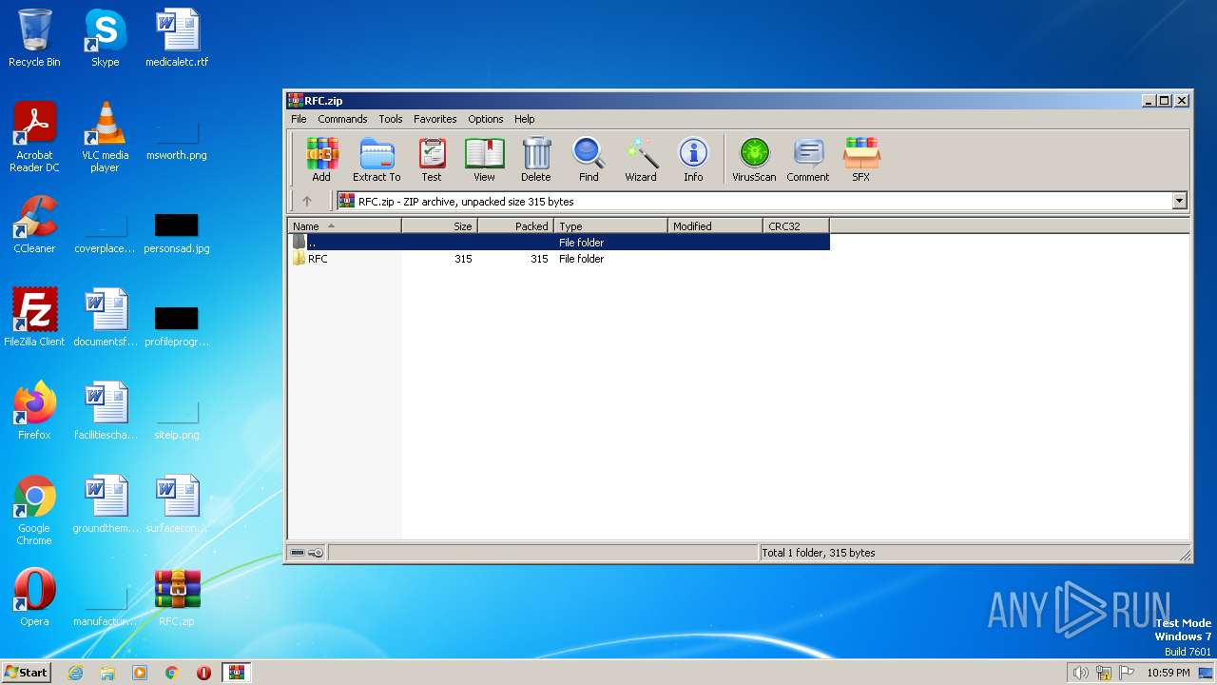Click the 10:59 PM clock
Screen dimensions: 1217x685
pos(1168,673)
